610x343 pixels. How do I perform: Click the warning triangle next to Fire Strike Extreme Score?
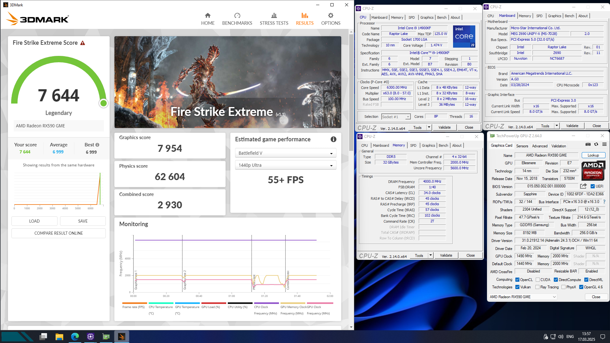pos(83,43)
